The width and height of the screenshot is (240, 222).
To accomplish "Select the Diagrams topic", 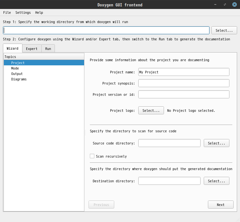I will (44, 79).
